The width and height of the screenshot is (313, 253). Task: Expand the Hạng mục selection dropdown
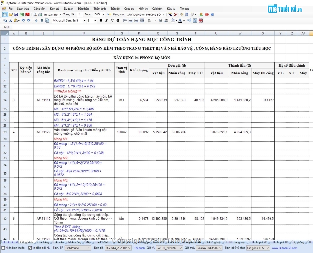point(164,14)
